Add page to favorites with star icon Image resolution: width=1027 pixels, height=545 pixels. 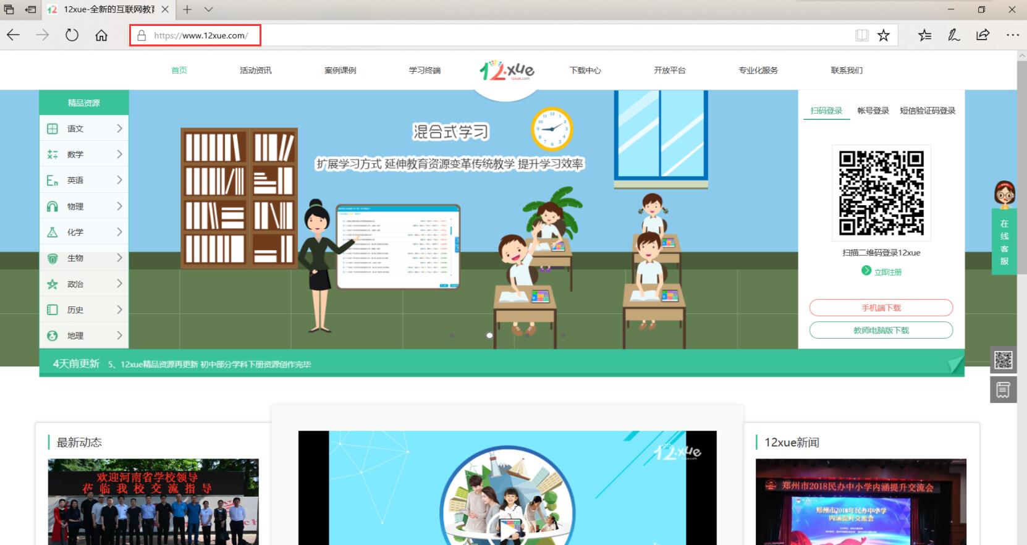(884, 35)
